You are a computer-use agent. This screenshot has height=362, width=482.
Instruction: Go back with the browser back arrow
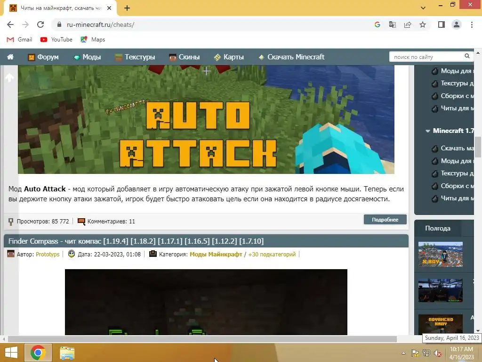coord(10,25)
